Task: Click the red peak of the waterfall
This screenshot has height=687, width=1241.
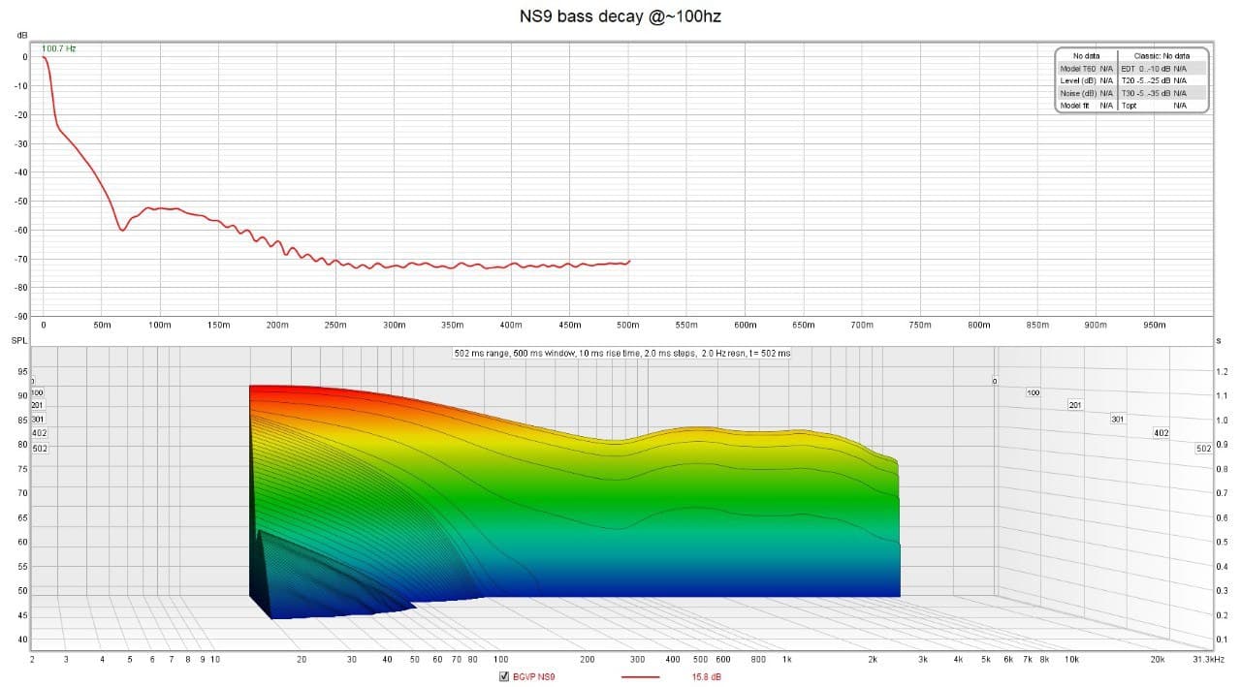Action: [291, 390]
